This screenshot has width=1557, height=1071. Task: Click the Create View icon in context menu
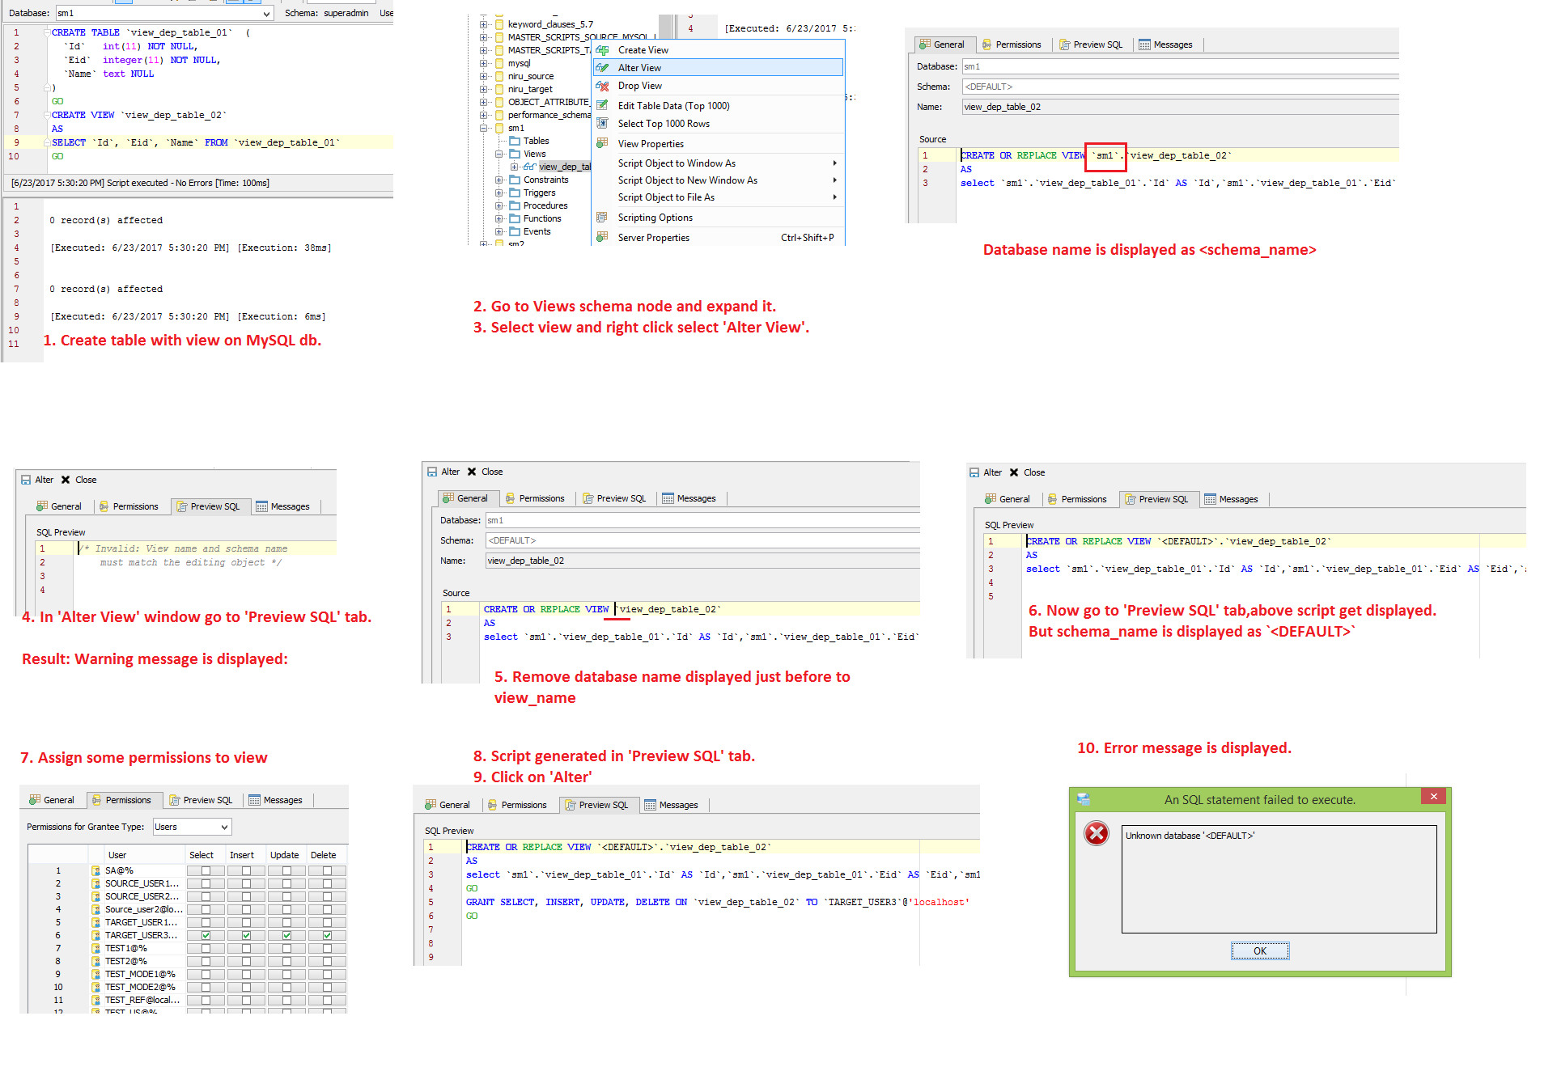tap(602, 50)
